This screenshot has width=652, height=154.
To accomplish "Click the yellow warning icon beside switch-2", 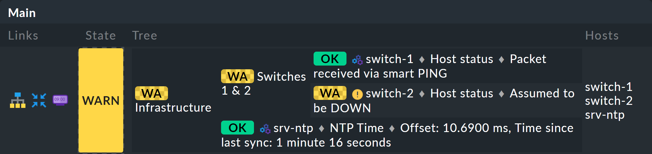I will coord(357,94).
